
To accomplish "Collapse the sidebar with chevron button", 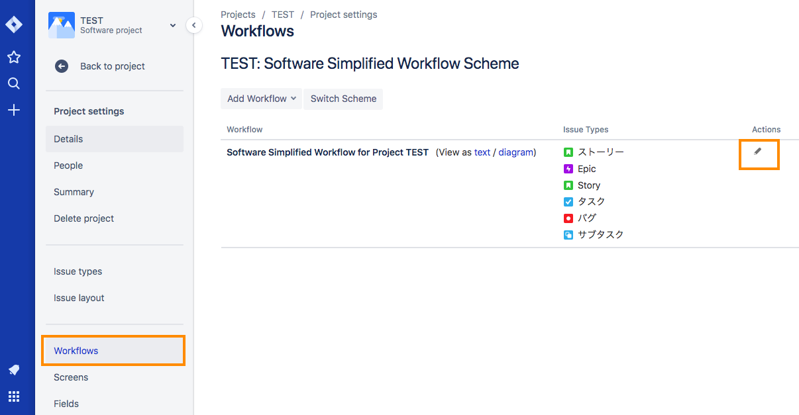I will point(193,25).
